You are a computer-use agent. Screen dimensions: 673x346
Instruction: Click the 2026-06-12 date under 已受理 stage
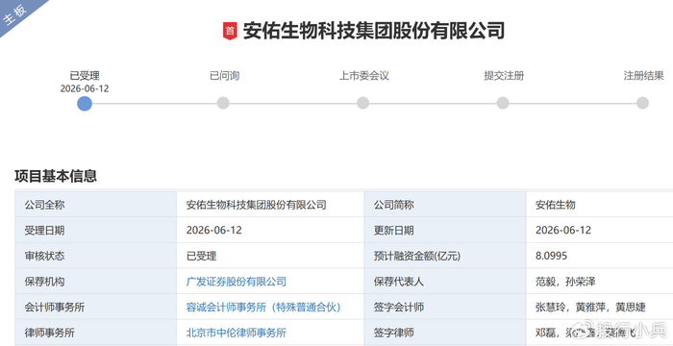(x=85, y=88)
